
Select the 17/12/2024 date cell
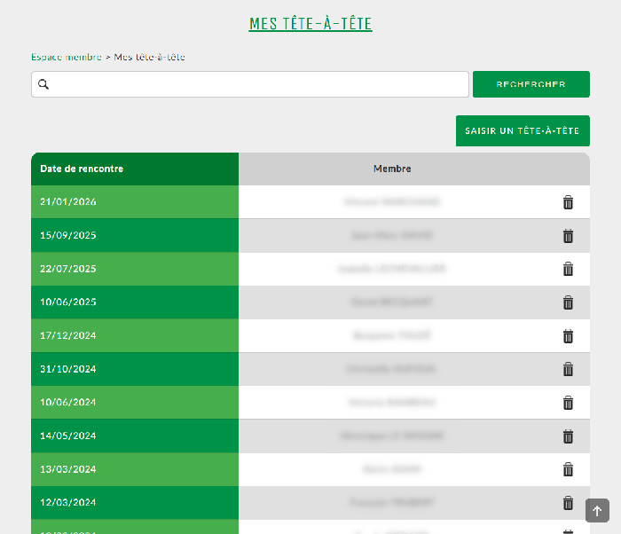(x=68, y=336)
